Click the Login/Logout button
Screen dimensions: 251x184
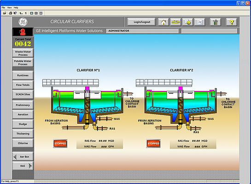142,22
